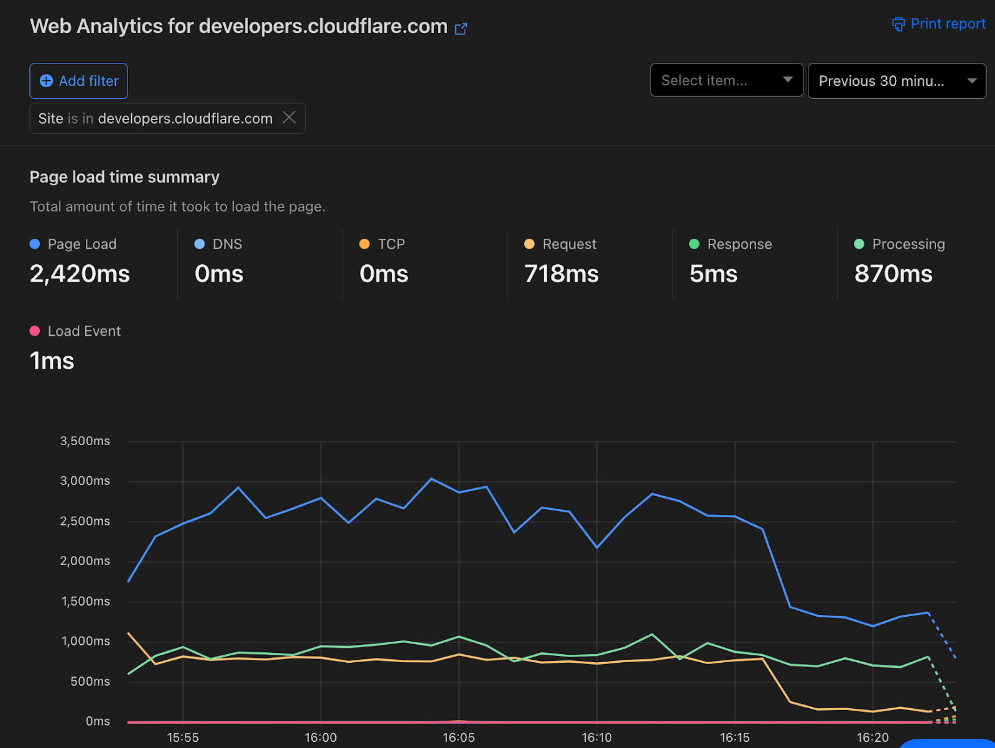Select the Request metric label
This screenshot has height=748, width=995.
pos(570,244)
